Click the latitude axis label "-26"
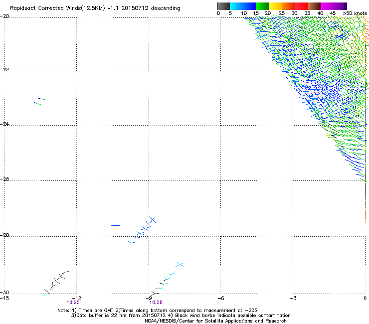The image size is (369, 324). (x=4, y=179)
